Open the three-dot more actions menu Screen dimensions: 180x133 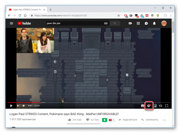click(164, 120)
